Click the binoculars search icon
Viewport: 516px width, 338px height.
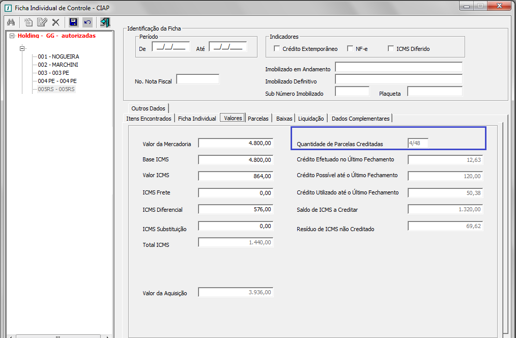tap(11, 22)
